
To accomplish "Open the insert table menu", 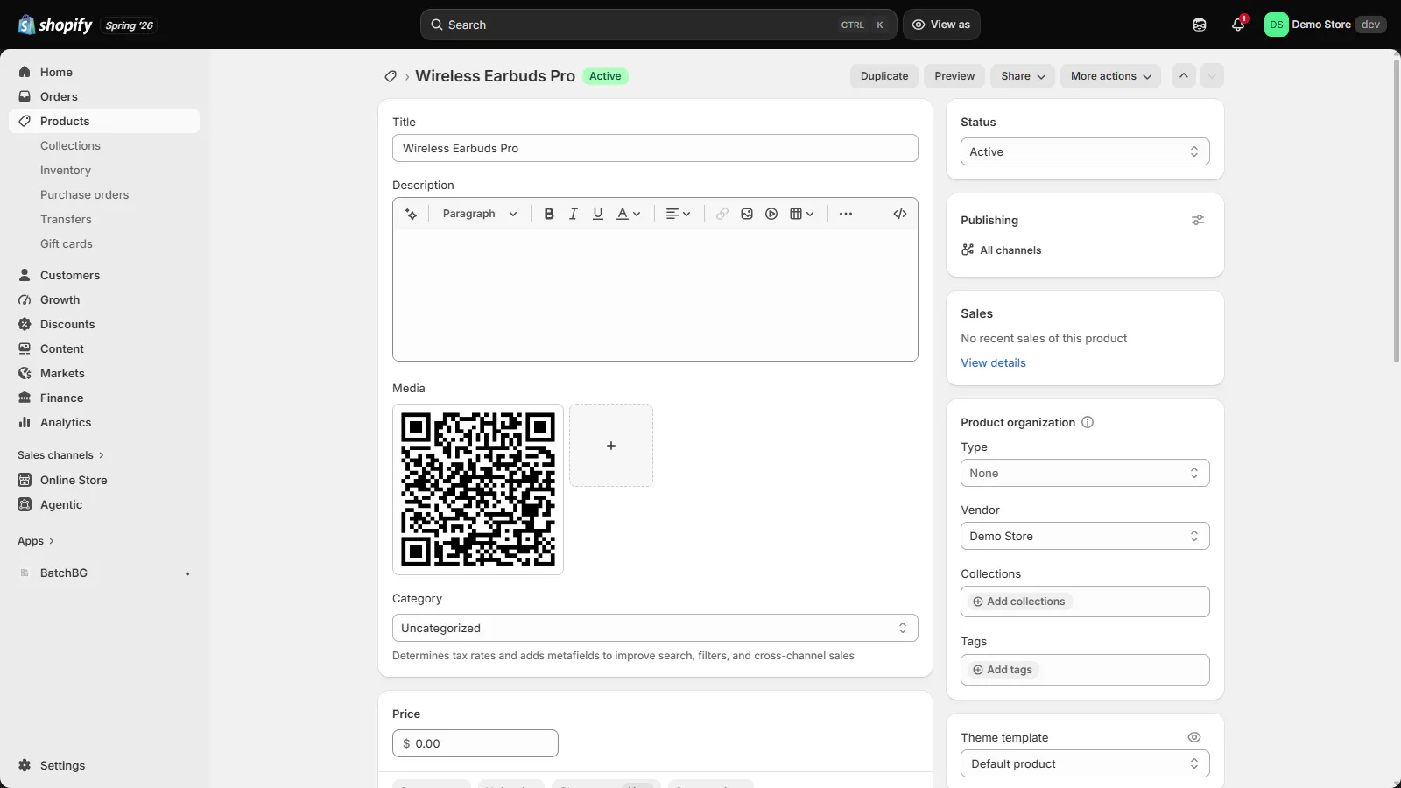I will pos(802,214).
